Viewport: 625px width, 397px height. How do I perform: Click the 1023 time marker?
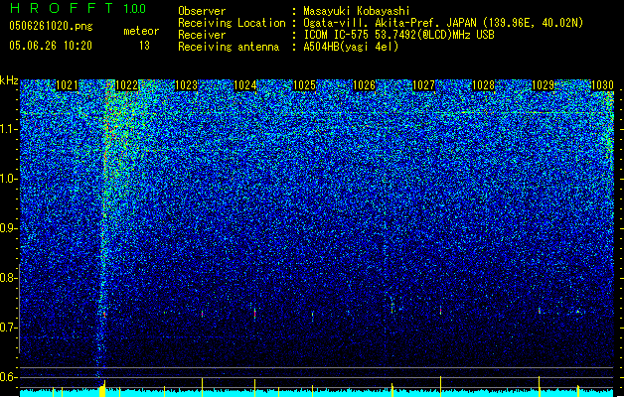pyautogui.click(x=186, y=85)
